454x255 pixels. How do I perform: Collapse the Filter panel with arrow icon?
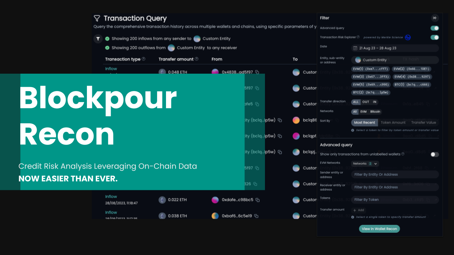435,18
